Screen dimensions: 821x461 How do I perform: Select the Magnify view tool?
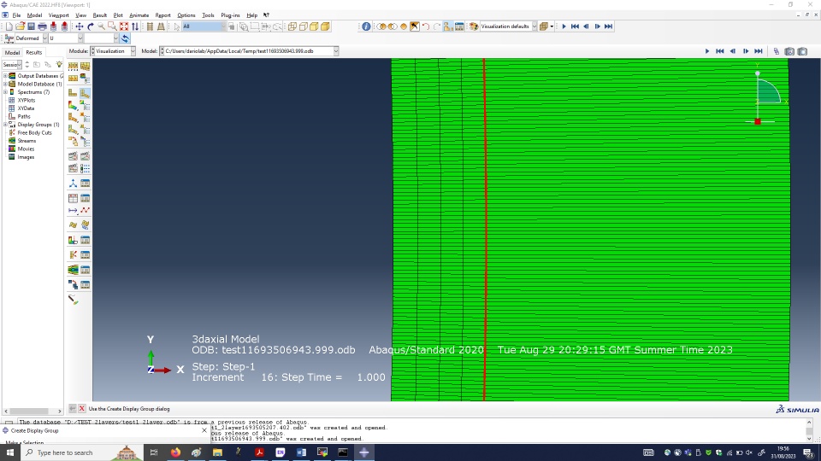coord(101,26)
